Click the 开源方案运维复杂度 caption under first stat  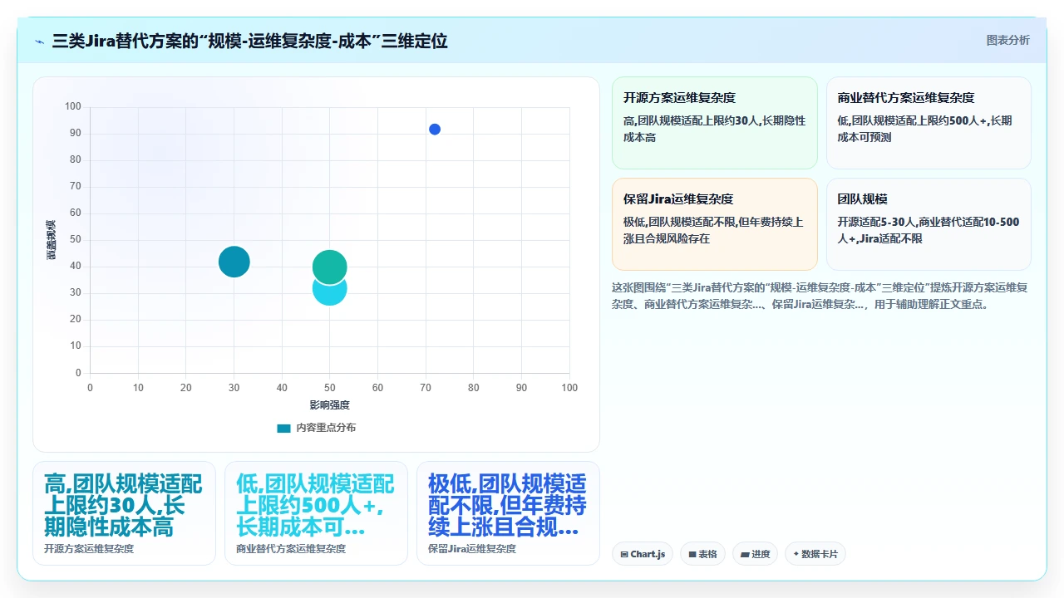click(89, 549)
